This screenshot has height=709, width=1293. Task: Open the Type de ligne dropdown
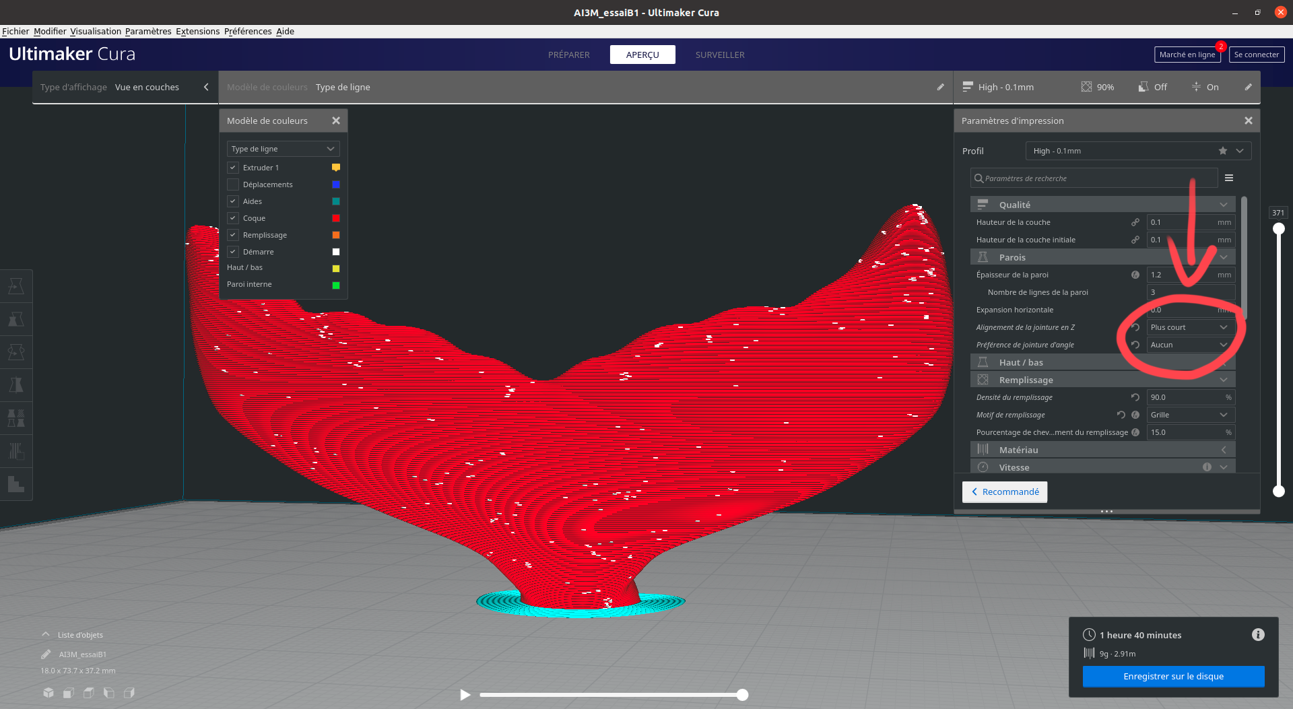[x=283, y=149]
